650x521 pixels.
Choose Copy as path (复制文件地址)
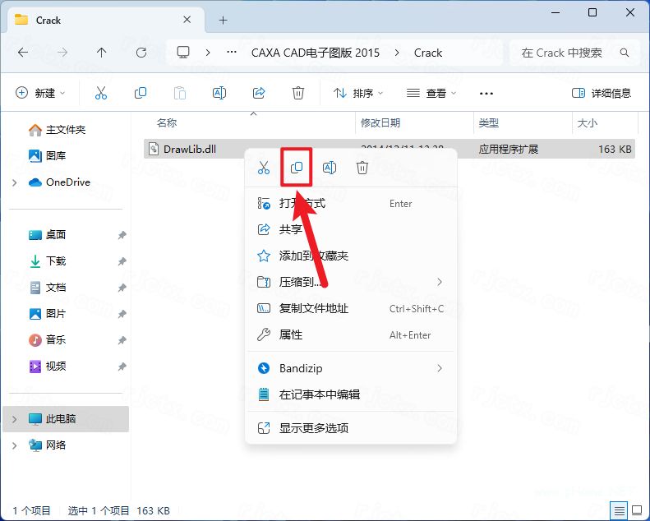pos(351,308)
